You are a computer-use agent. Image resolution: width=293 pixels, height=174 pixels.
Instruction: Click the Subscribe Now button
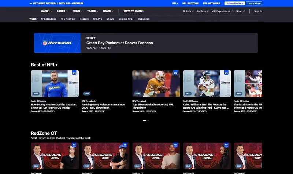(x=235, y=3)
